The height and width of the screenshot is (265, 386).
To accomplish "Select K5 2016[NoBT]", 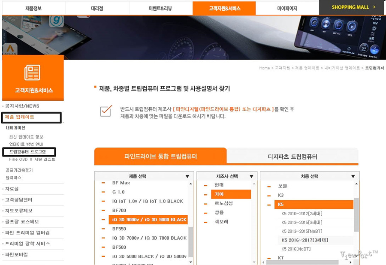I will (x=296, y=249).
